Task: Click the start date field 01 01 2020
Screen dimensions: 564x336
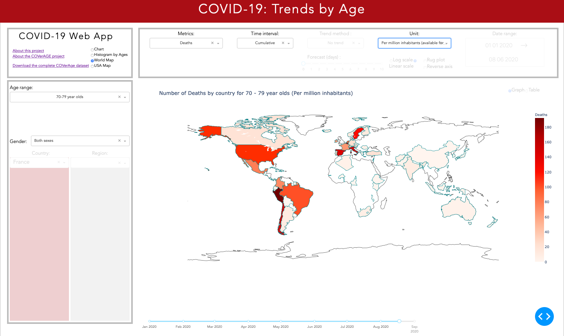Action: [499, 45]
